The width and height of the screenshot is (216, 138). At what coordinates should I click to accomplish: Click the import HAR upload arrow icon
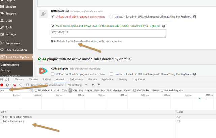click(93, 85)
